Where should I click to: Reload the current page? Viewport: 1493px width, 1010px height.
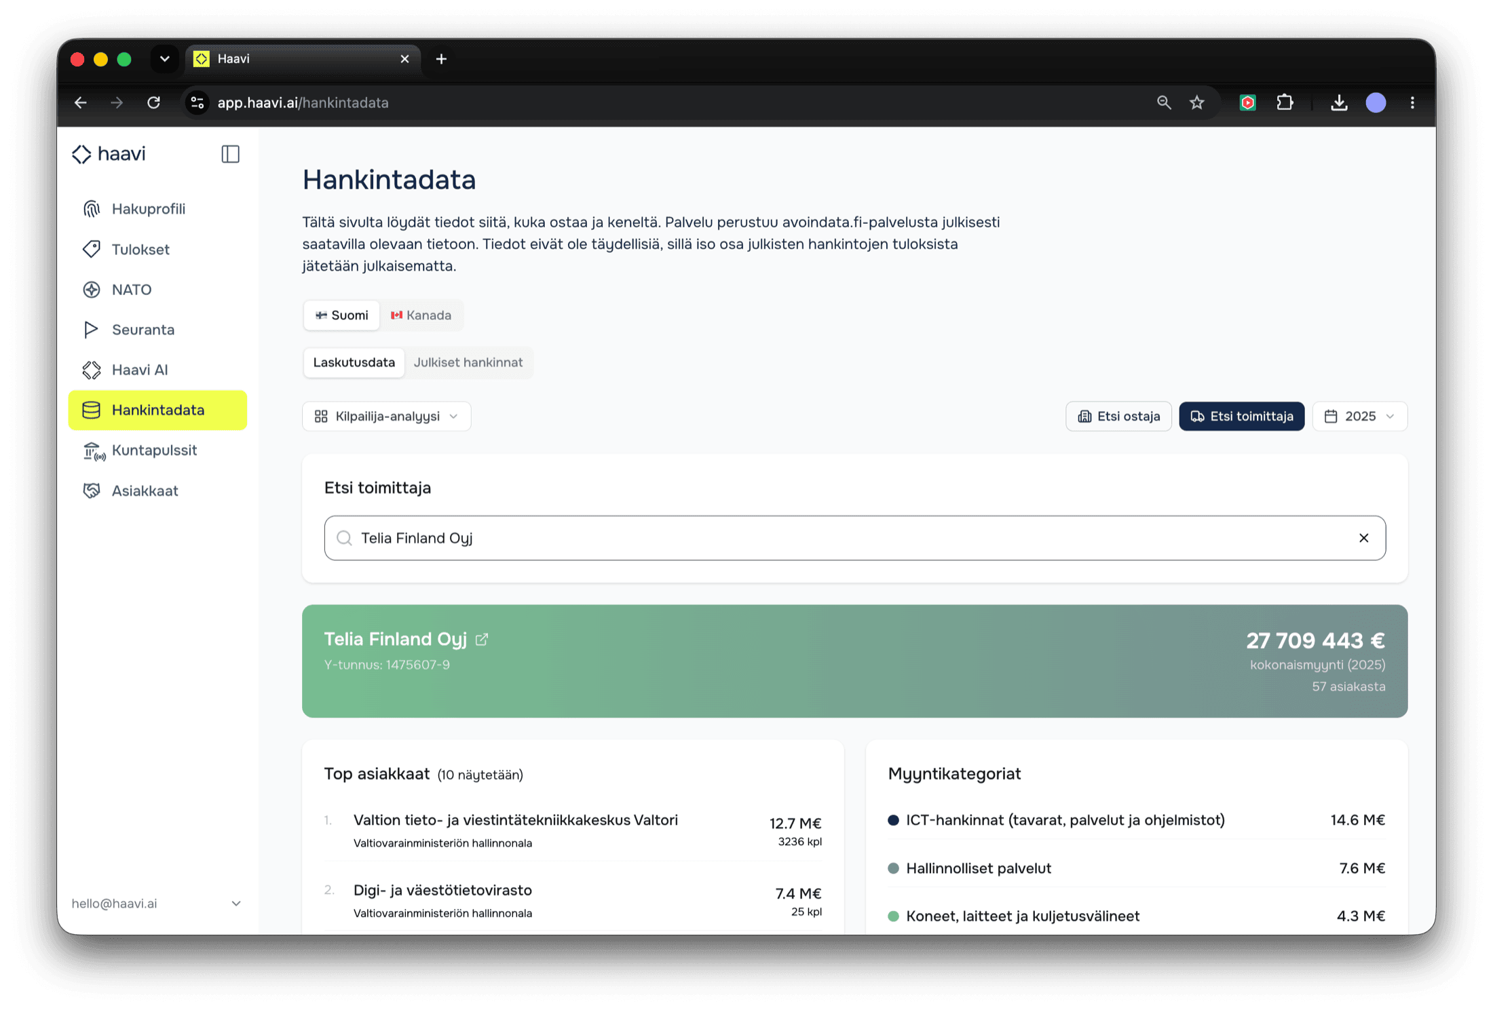[154, 102]
